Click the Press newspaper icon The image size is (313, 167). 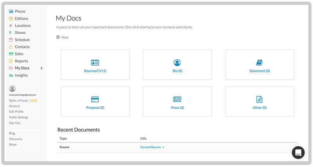point(177,99)
